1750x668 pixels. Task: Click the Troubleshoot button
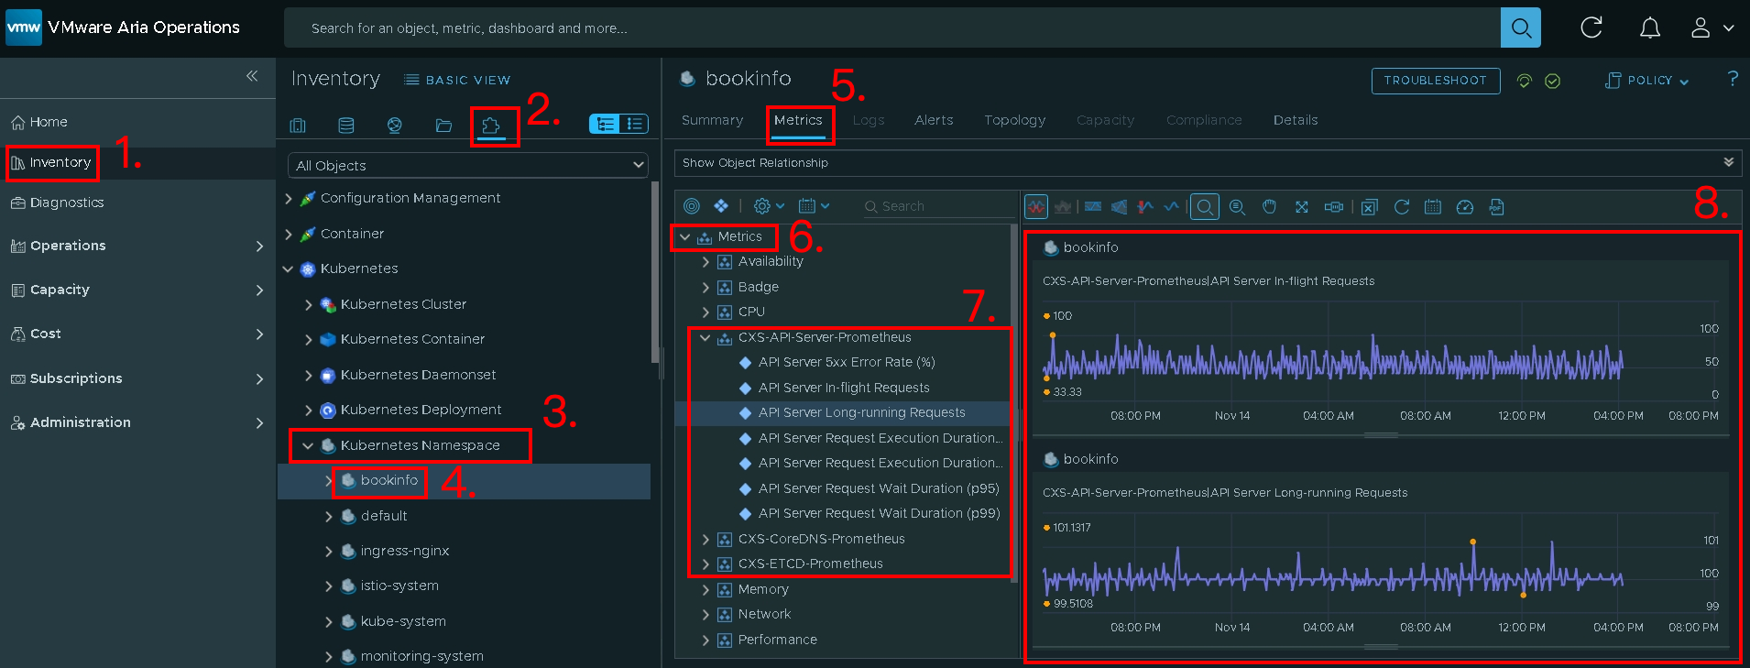tap(1436, 81)
